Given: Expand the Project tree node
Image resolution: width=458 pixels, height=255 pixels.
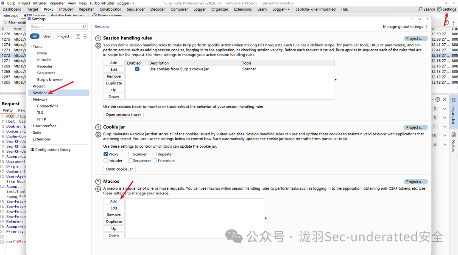Looking at the screenshot, I should (31, 86).
